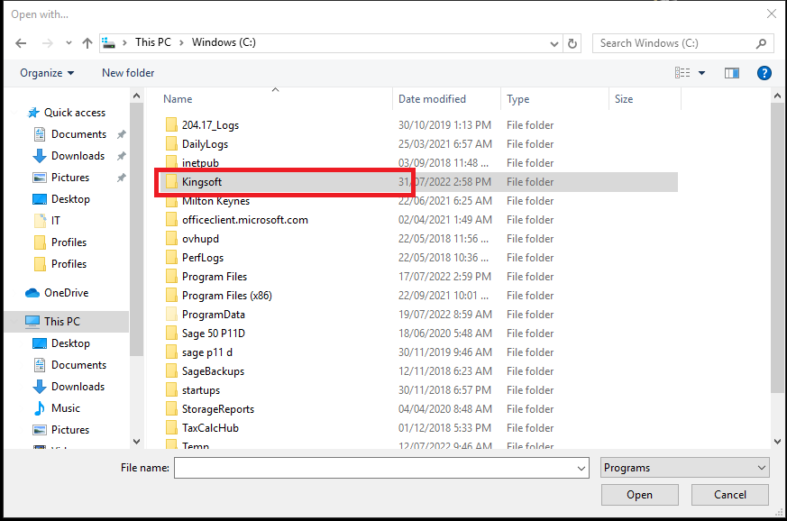Open pinned Downloads under Quick access

[x=78, y=156]
